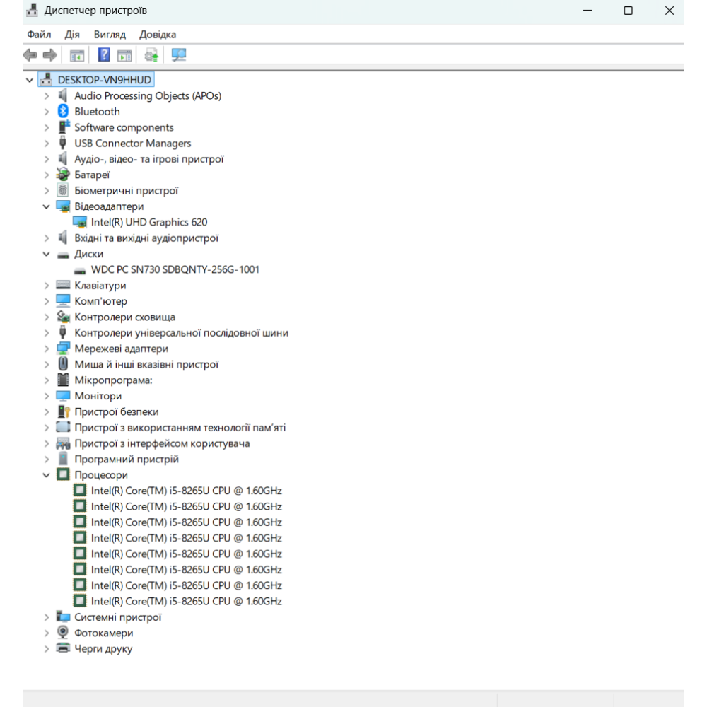Click Show/Hide console tree toolbar icon
The width and height of the screenshot is (707, 707).
77,55
